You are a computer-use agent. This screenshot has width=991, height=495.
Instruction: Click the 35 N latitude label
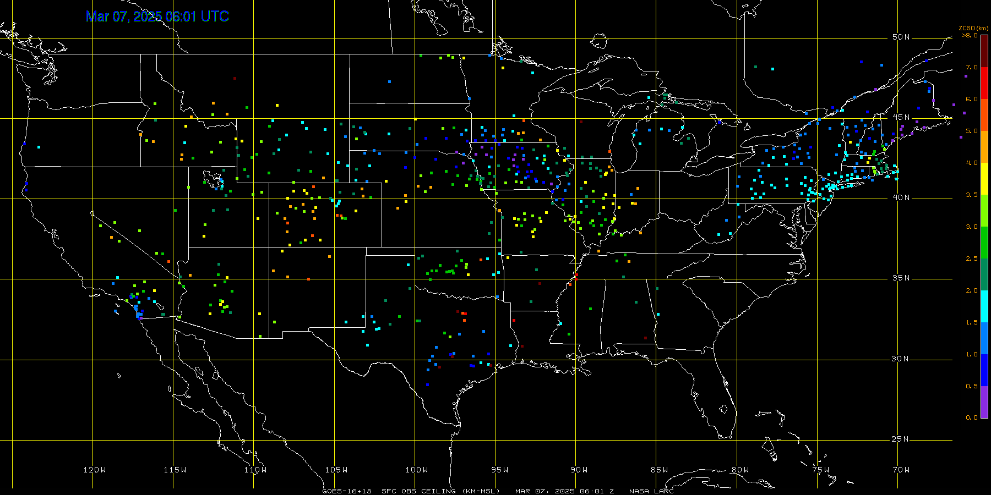(901, 278)
